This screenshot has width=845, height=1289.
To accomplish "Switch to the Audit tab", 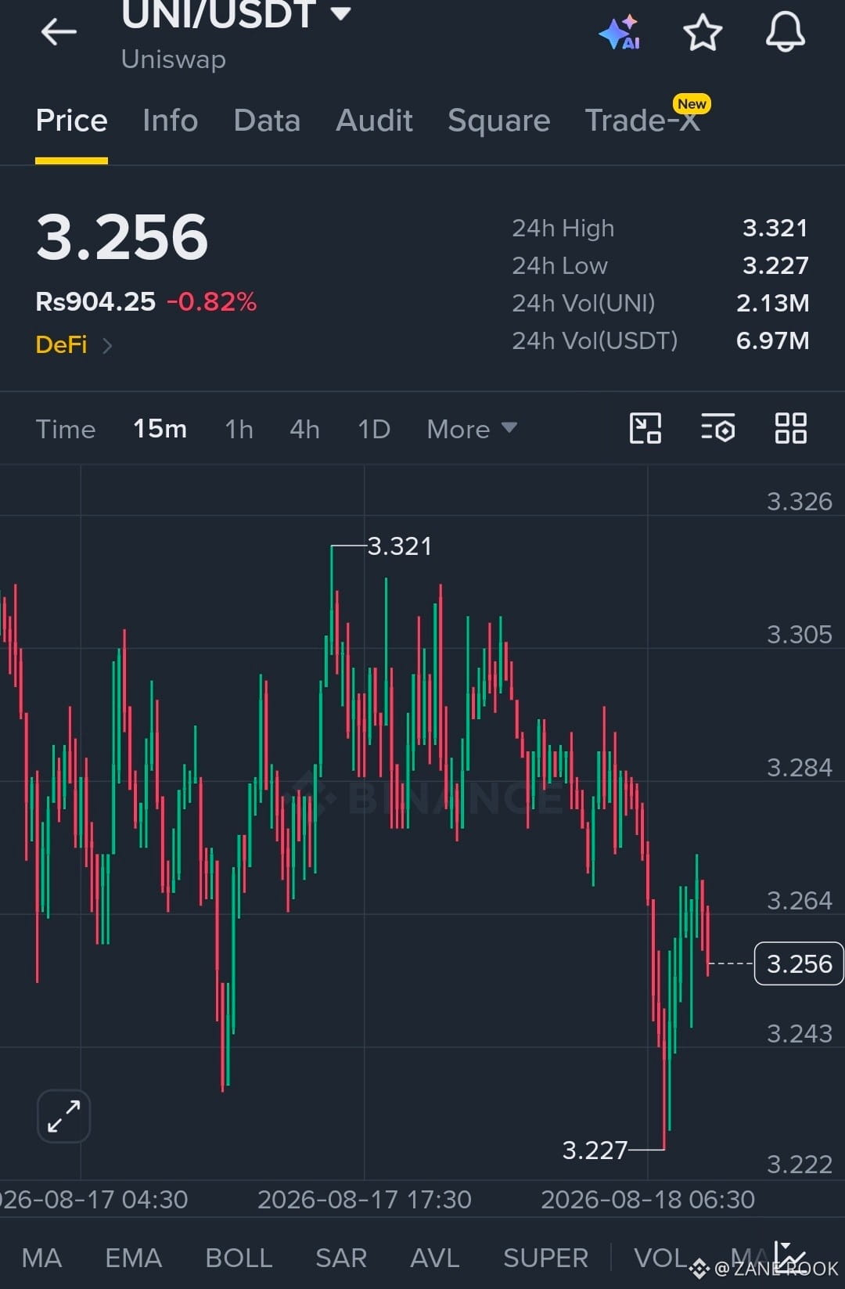I will point(374,121).
